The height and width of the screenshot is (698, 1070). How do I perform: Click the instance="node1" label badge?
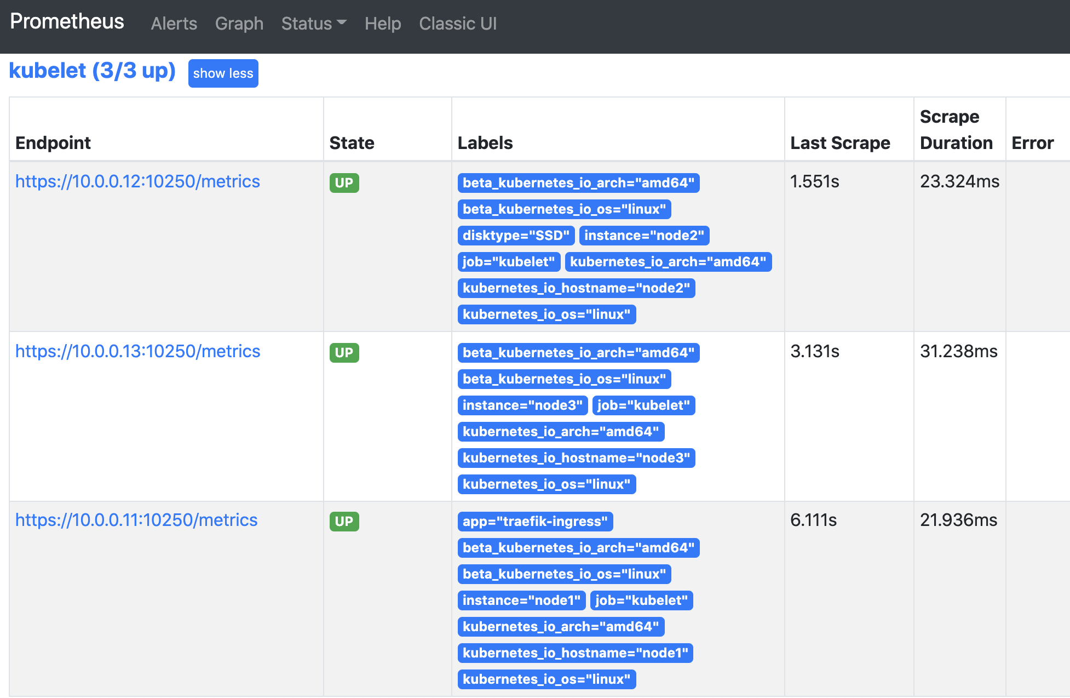coord(521,600)
